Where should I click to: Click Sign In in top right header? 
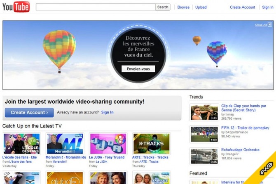pos(267,7)
